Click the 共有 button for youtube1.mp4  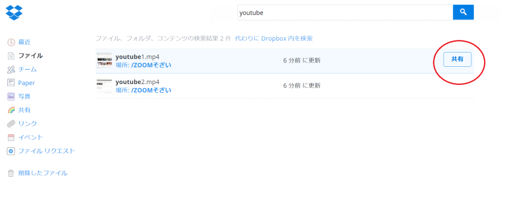point(457,60)
